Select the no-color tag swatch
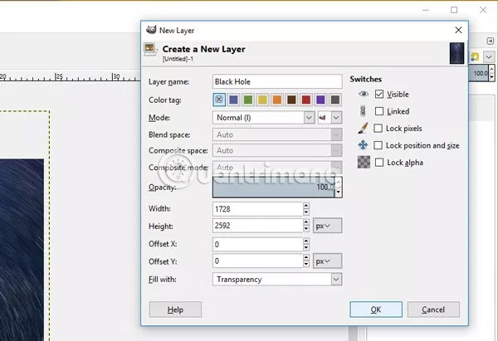This screenshot has width=498, height=341. click(219, 100)
